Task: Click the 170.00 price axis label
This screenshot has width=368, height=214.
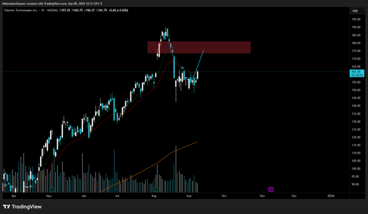Action: click(x=356, y=59)
